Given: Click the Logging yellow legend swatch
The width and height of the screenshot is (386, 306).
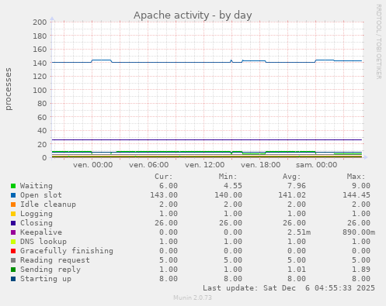Looking at the screenshot, I should tap(13, 214).
